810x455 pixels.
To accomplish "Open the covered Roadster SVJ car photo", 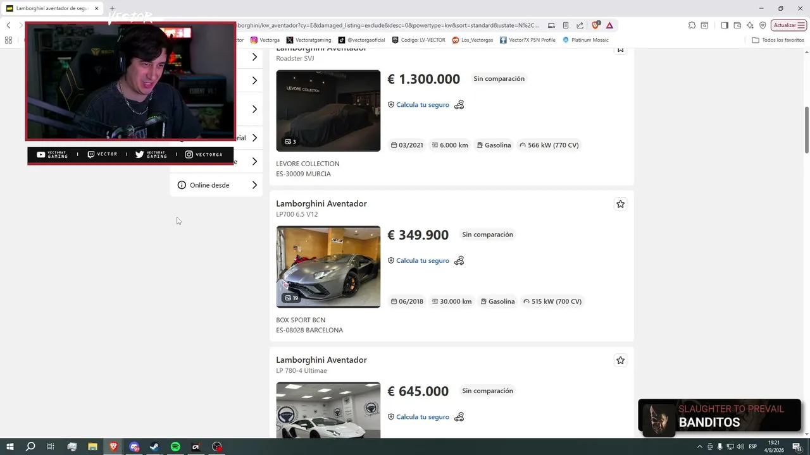I will (328, 111).
